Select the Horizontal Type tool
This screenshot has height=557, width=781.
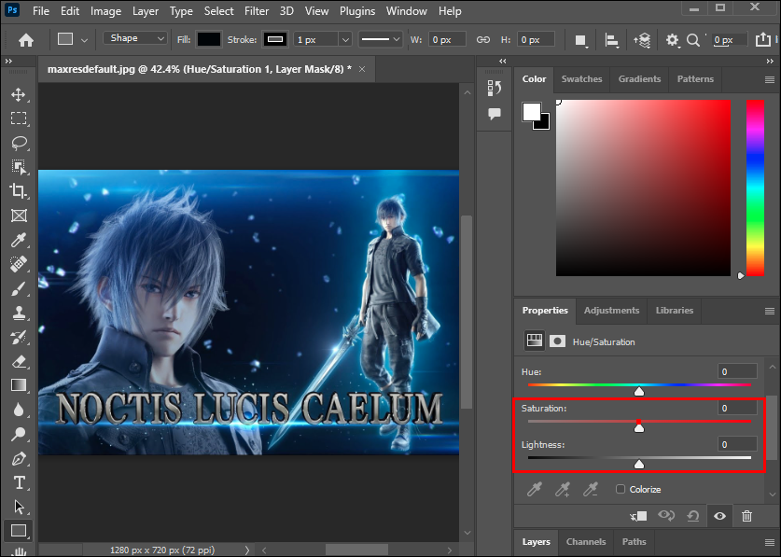pyautogui.click(x=19, y=482)
